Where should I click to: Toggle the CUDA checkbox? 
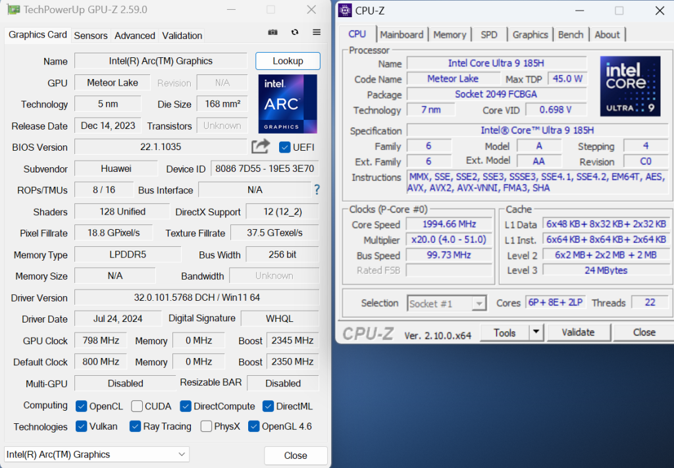tap(137, 406)
